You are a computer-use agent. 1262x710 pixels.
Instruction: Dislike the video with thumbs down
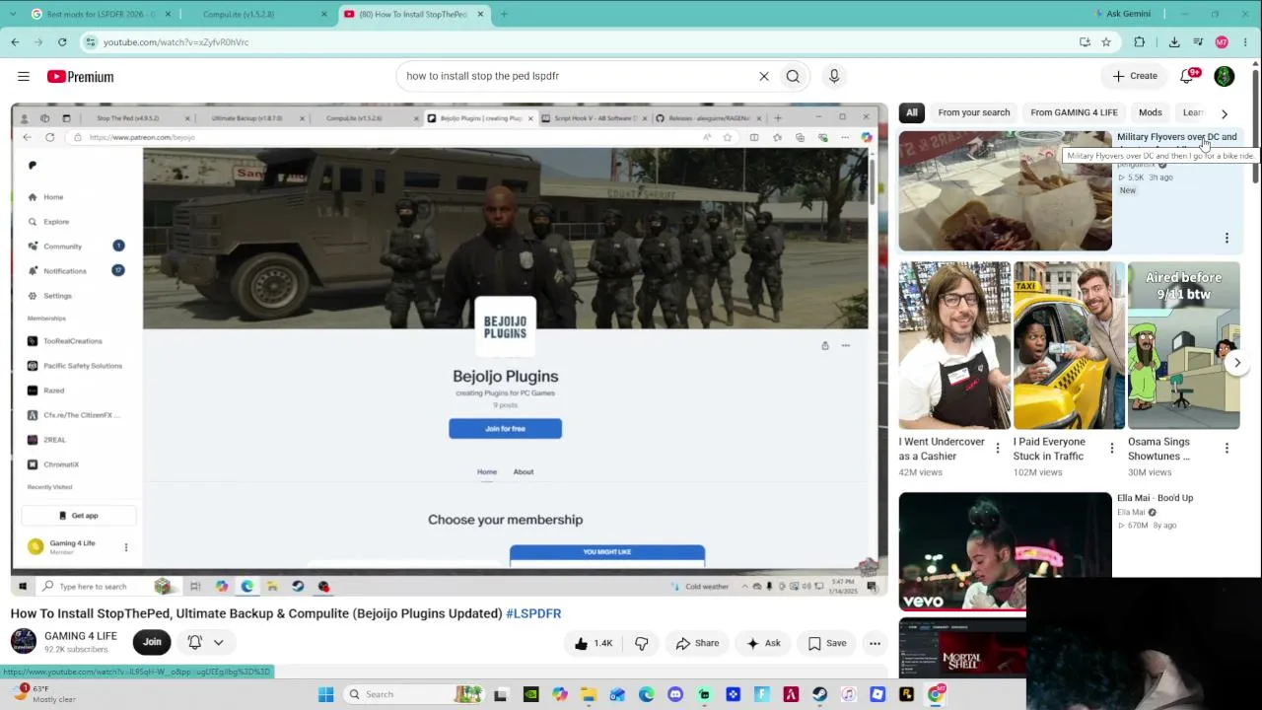pyautogui.click(x=642, y=643)
